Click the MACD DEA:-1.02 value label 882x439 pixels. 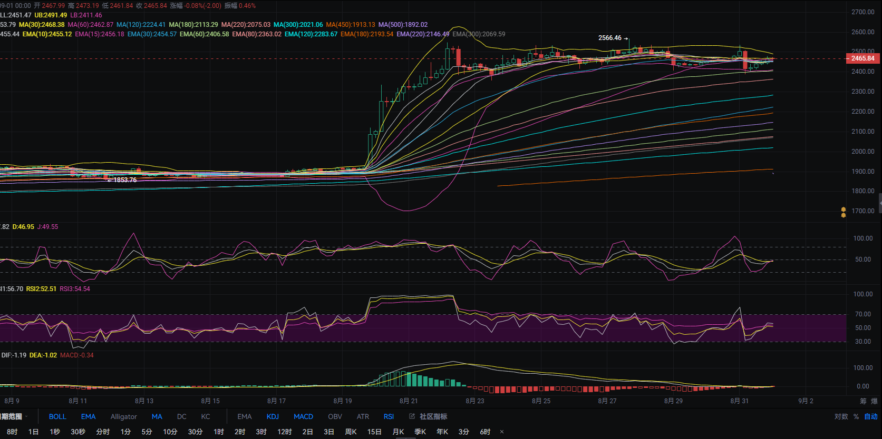[43, 355]
